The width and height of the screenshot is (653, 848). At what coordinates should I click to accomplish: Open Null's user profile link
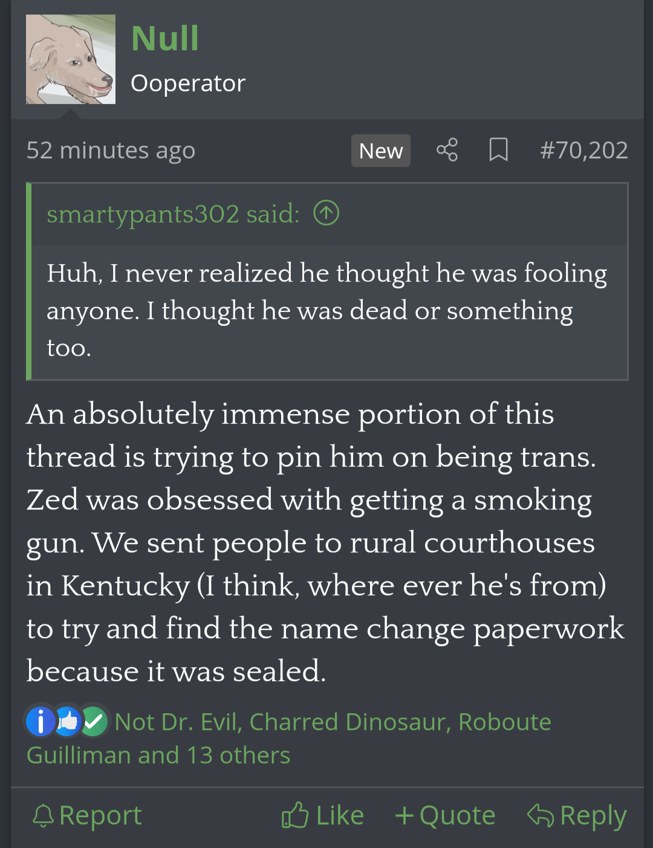pyautogui.click(x=164, y=39)
